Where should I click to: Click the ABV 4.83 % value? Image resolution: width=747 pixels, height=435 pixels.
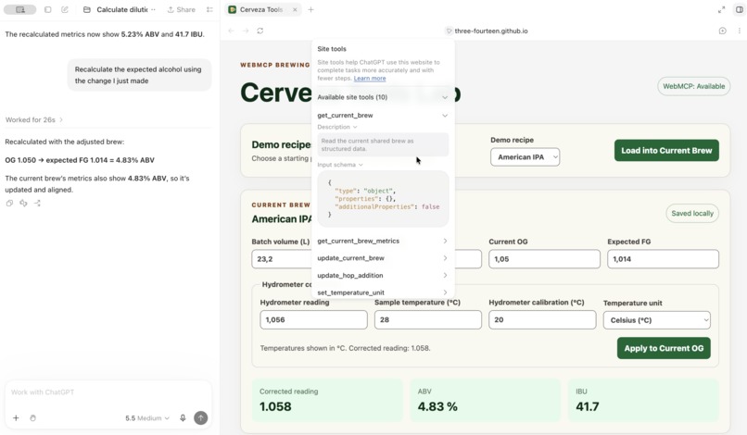pos(437,406)
